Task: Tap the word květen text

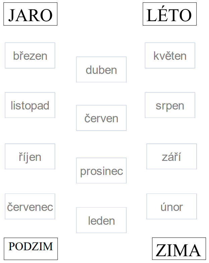Action: [170, 56]
